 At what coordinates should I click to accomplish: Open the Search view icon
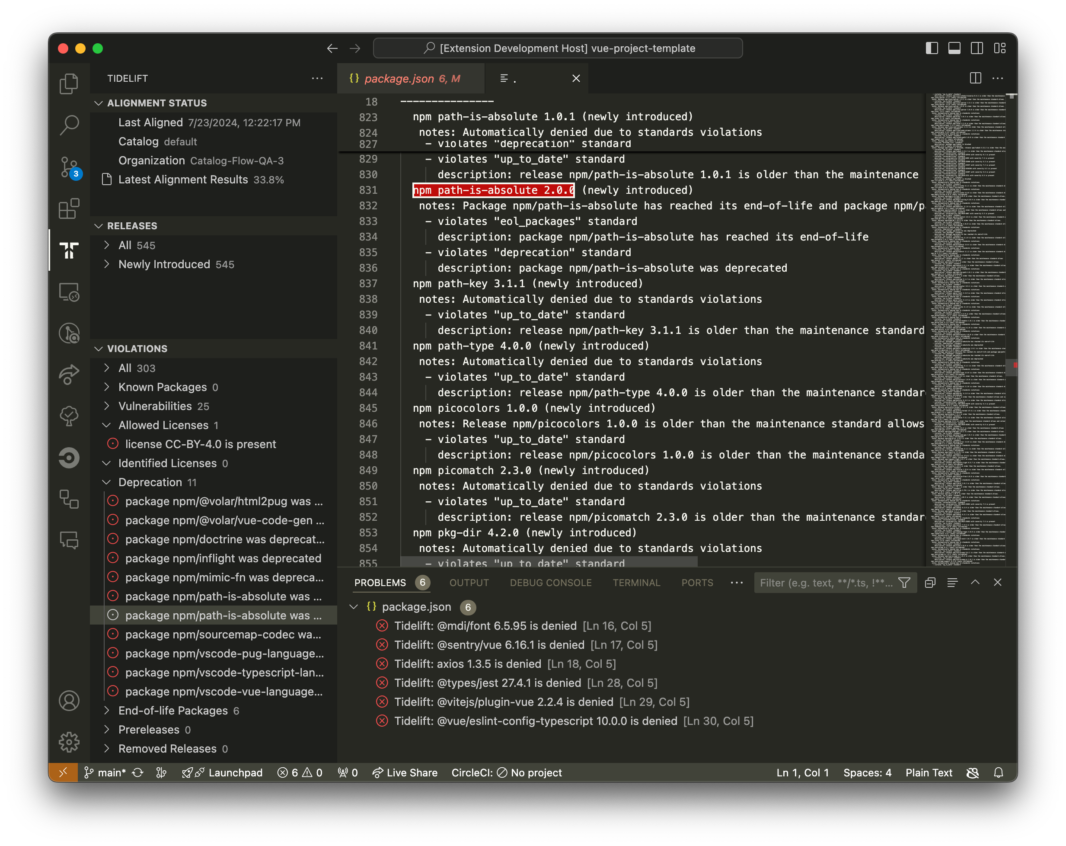tap(69, 125)
